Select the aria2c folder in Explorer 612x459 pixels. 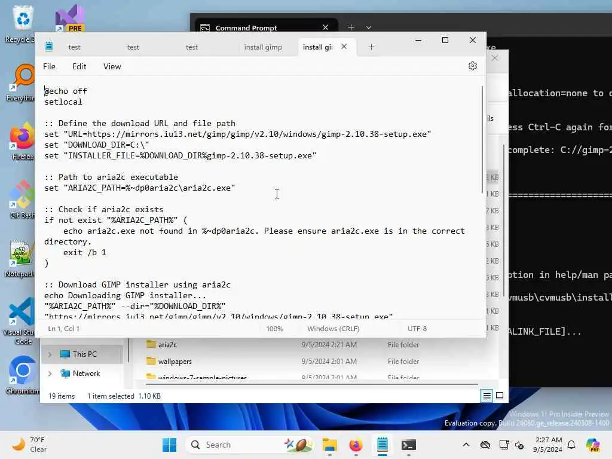pyautogui.click(x=167, y=345)
